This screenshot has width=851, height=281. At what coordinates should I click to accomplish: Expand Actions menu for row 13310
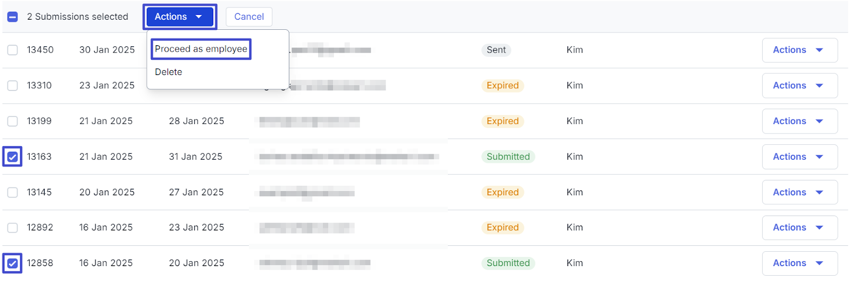(x=799, y=86)
